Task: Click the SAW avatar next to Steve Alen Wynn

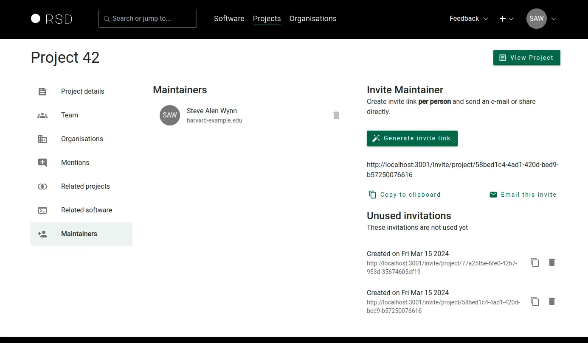Action: pyautogui.click(x=170, y=115)
